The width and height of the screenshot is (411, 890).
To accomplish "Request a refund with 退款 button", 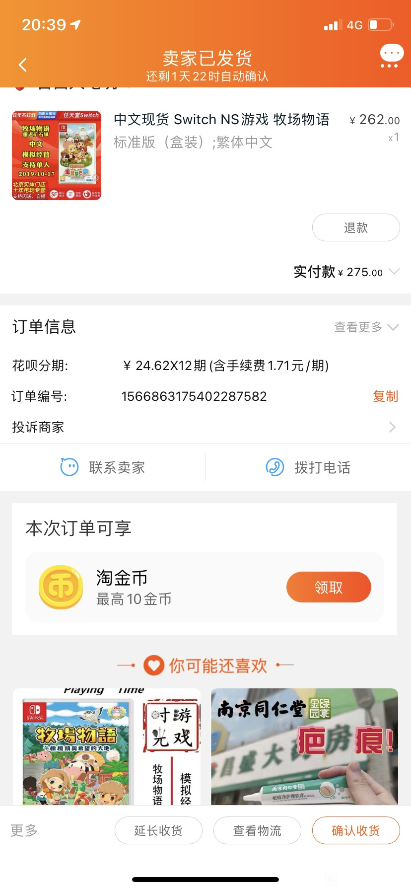I will [356, 227].
